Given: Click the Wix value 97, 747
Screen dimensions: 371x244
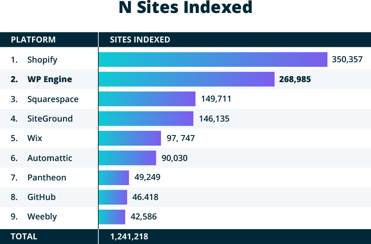Looking at the screenshot, I should tap(181, 138).
